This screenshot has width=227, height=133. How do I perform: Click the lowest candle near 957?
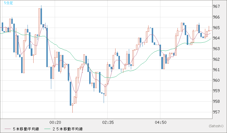[x=72, y=105]
